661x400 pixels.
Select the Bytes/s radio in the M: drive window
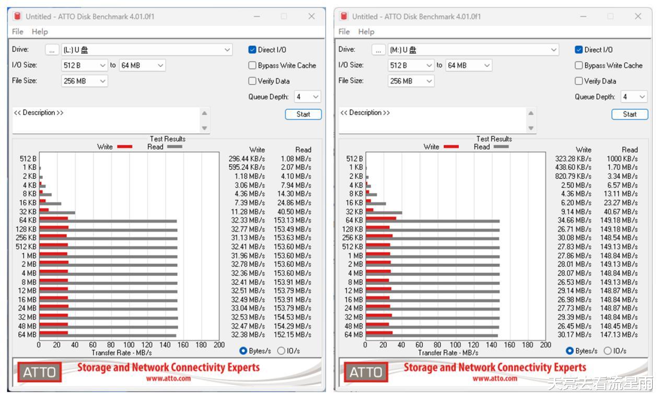coord(570,351)
